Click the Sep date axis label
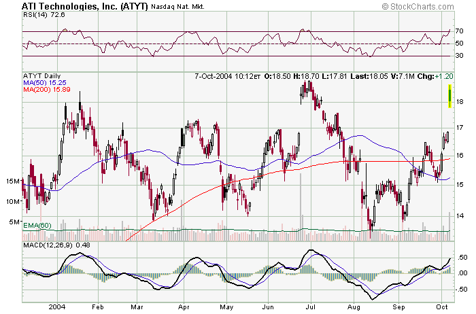Screen dimensions: 476x314 pos(398,307)
